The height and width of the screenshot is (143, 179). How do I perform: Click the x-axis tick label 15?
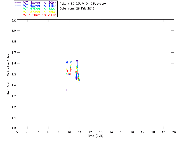[122, 132]
